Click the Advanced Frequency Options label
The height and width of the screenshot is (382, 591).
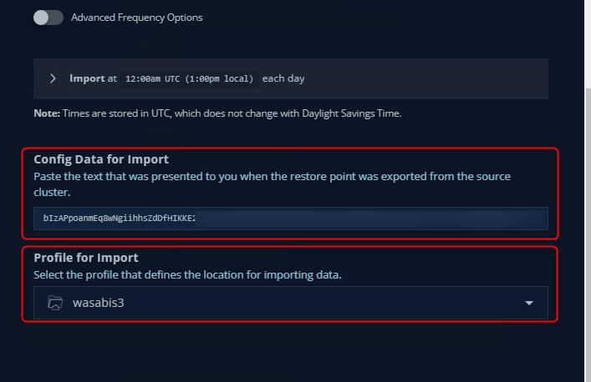tap(137, 18)
